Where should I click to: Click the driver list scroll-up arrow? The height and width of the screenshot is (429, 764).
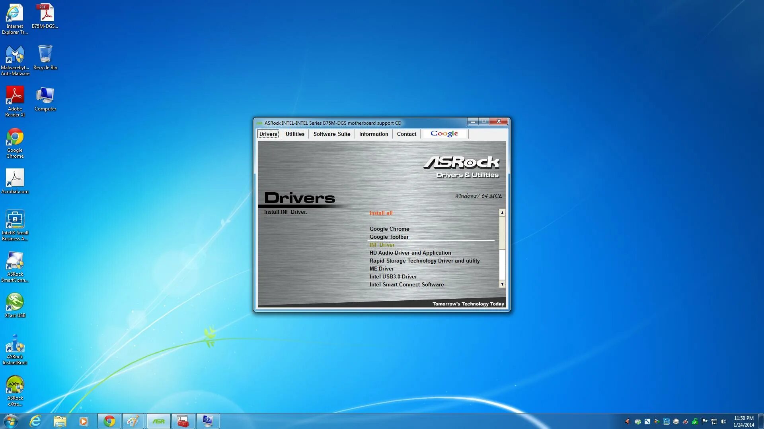[502, 213]
